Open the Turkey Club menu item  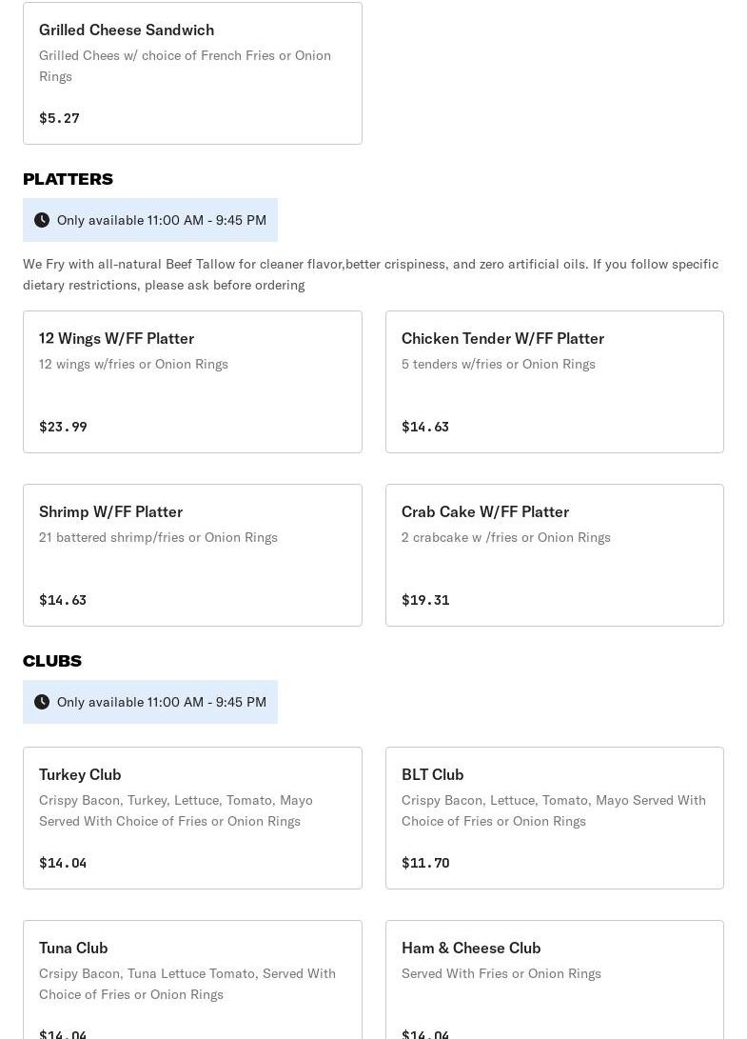click(192, 818)
